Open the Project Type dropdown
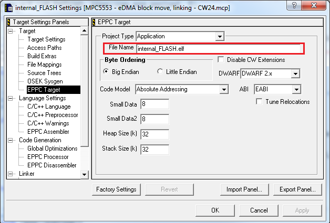 [x=220, y=37]
